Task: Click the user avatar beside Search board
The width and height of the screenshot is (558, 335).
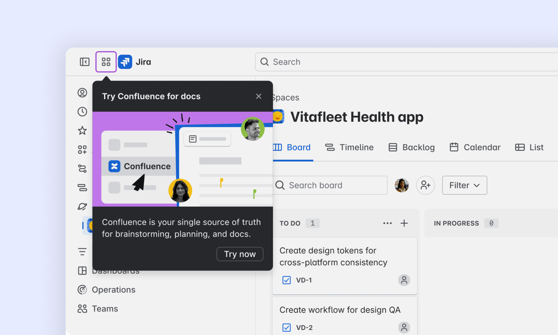Action: tap(402, 185)
